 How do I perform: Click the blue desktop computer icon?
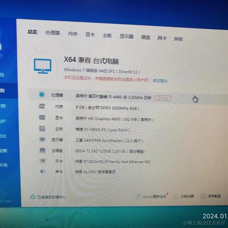(43, 66)
